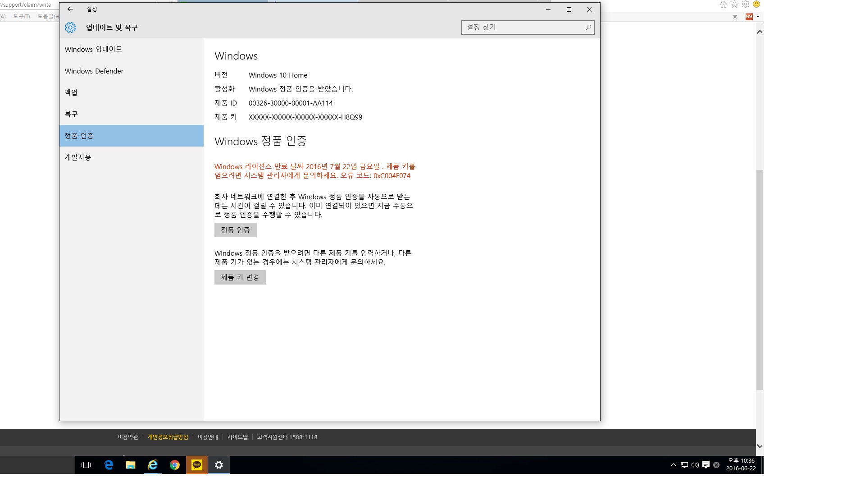Viewport: 865px width, 487px height.
Task: Launch Microsoft Edge from taskbar
Action: click(109, 465)
